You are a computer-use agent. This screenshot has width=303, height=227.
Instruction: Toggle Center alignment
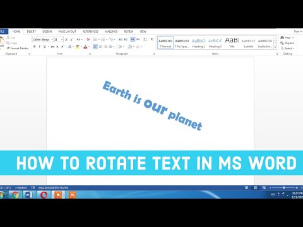tap(100, 47)
